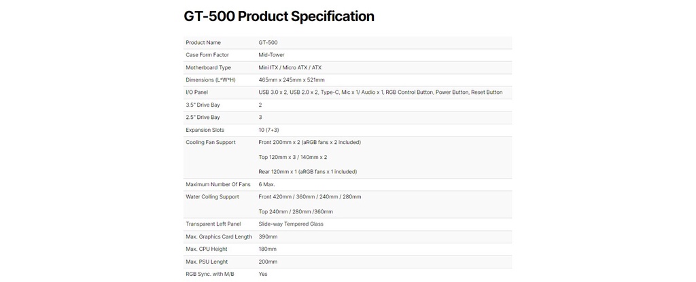Click the 3.5" Drive Bay label
696x282 pixels.
click(x=204, y=105)
